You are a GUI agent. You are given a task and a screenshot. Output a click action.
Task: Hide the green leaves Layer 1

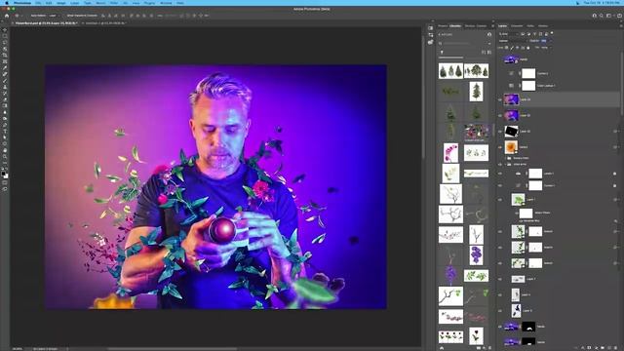point(500,199)
